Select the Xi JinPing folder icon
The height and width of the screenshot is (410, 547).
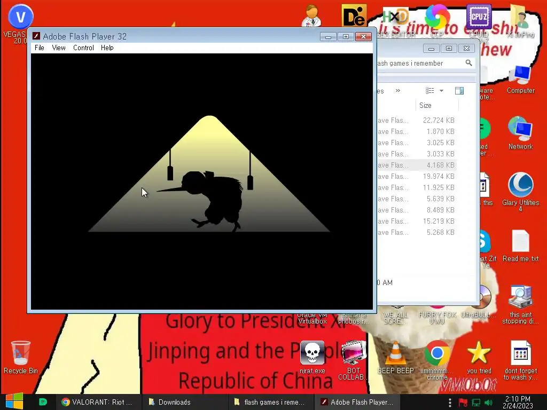tap(520, 21)
